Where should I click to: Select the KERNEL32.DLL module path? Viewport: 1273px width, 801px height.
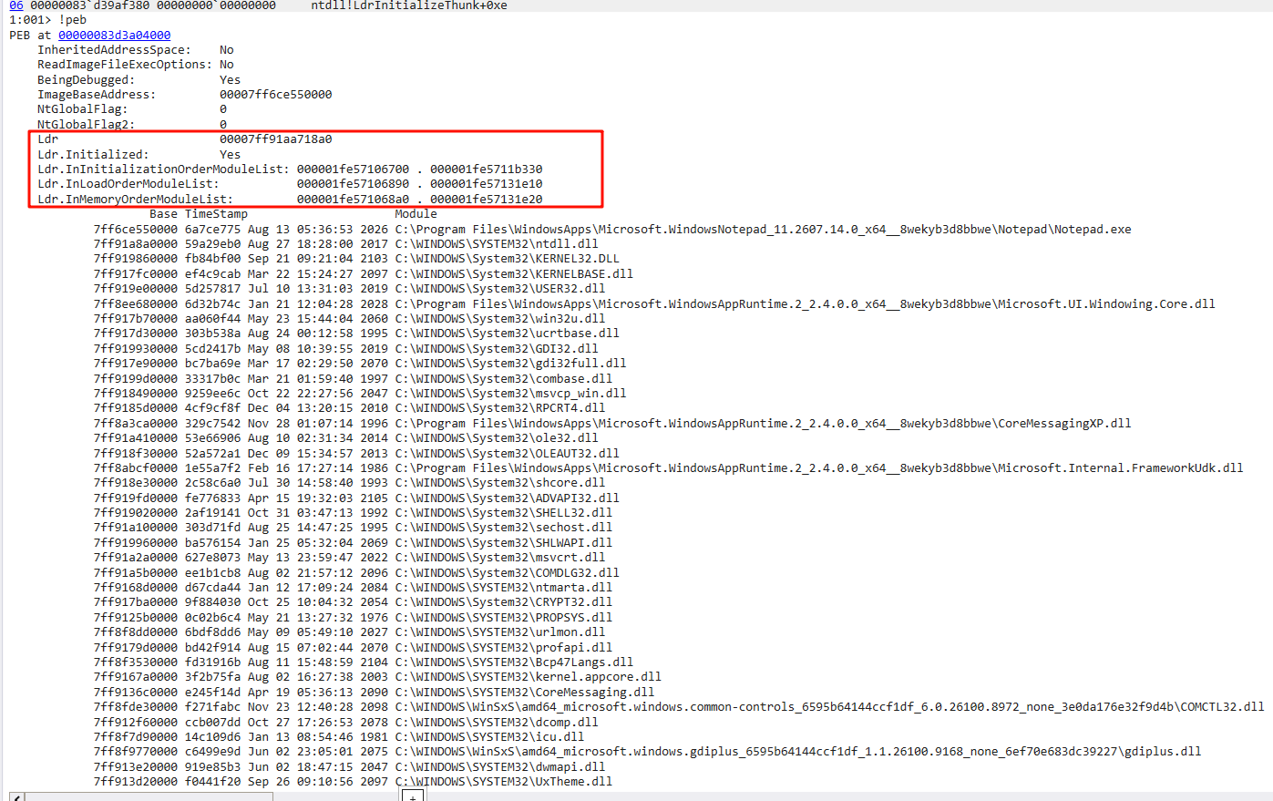pos(507,259)
